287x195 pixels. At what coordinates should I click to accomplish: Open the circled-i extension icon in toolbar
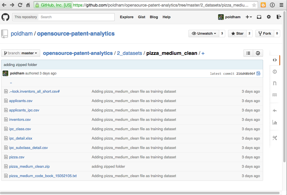pyautogui.click(x=272, y=5)
